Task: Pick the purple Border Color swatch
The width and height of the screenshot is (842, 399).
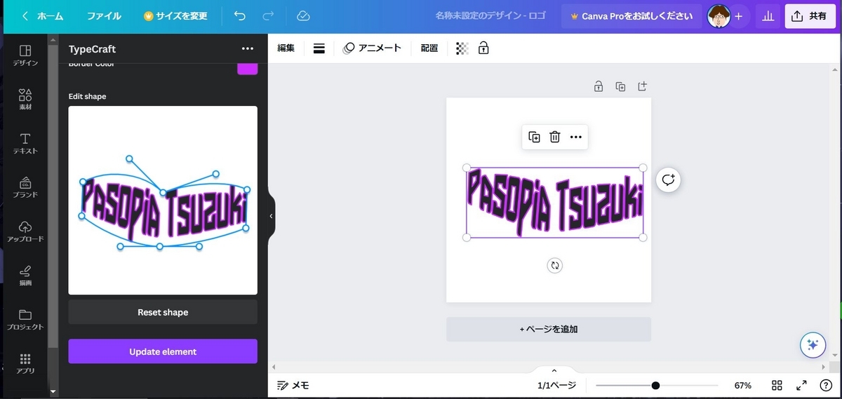Action: (247, 68)
